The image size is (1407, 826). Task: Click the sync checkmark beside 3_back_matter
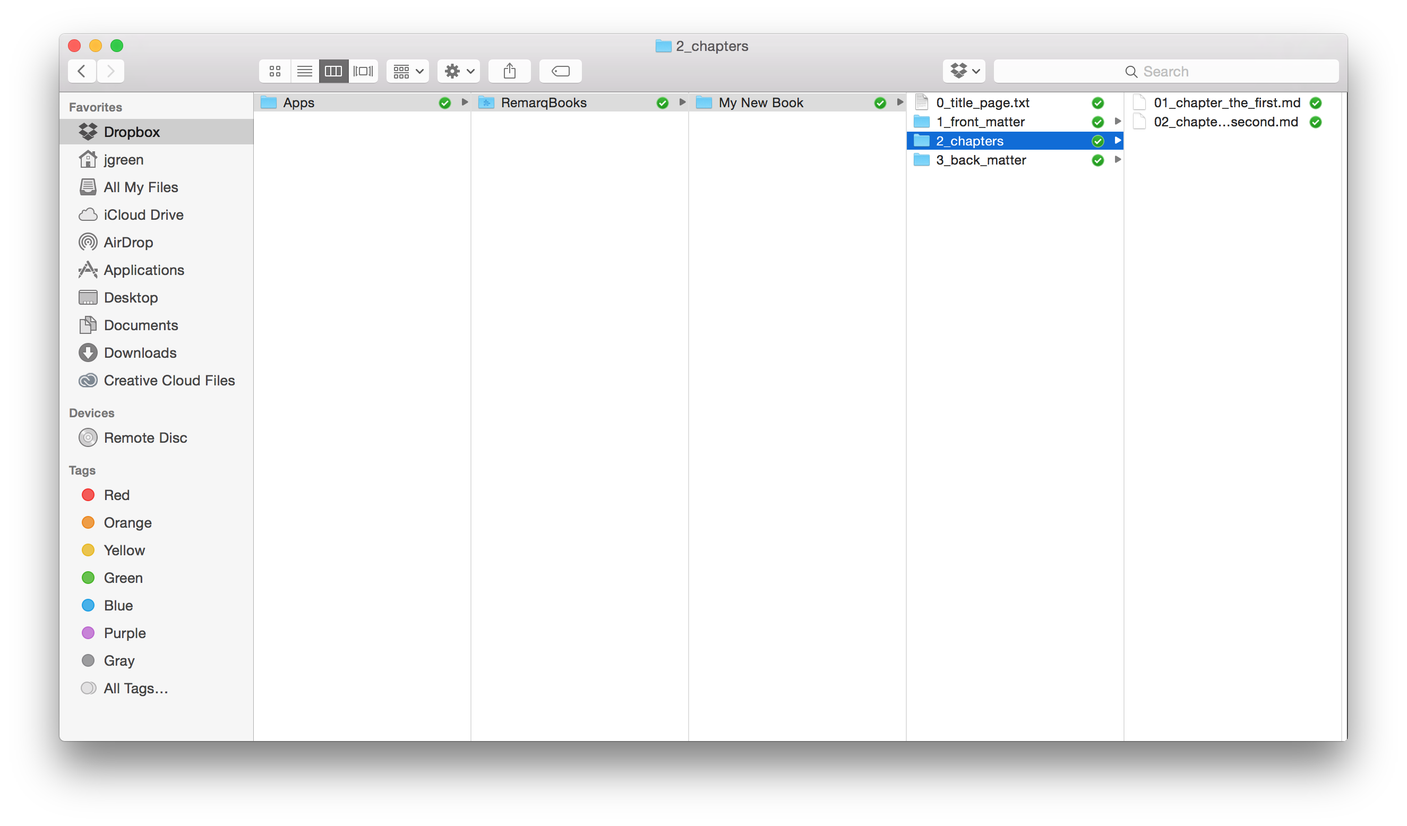point(1097,160)
